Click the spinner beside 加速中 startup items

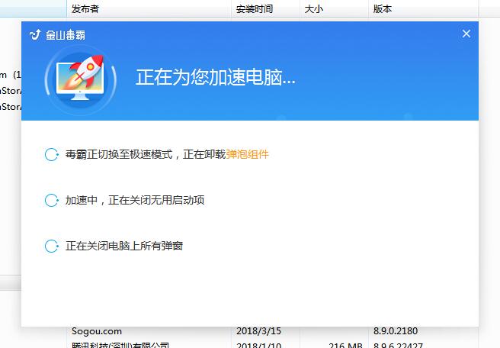click(51, 200)
